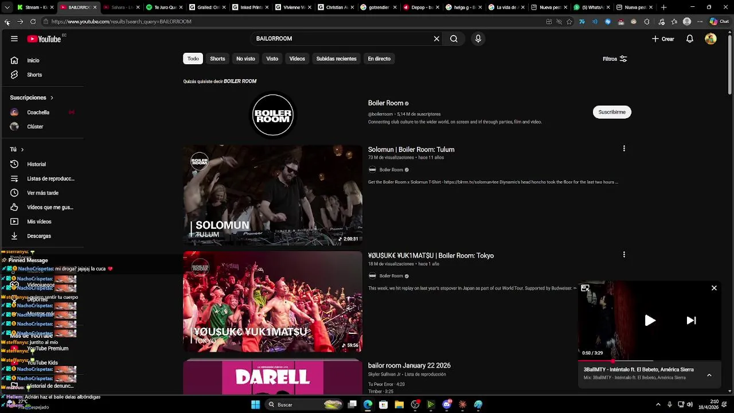Open more options for Solomun video

tap(624, 149)
